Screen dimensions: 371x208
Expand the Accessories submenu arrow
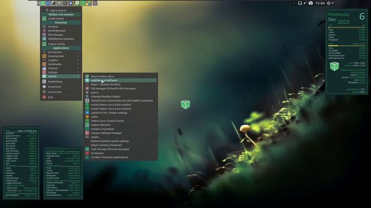tap(78, 52)
